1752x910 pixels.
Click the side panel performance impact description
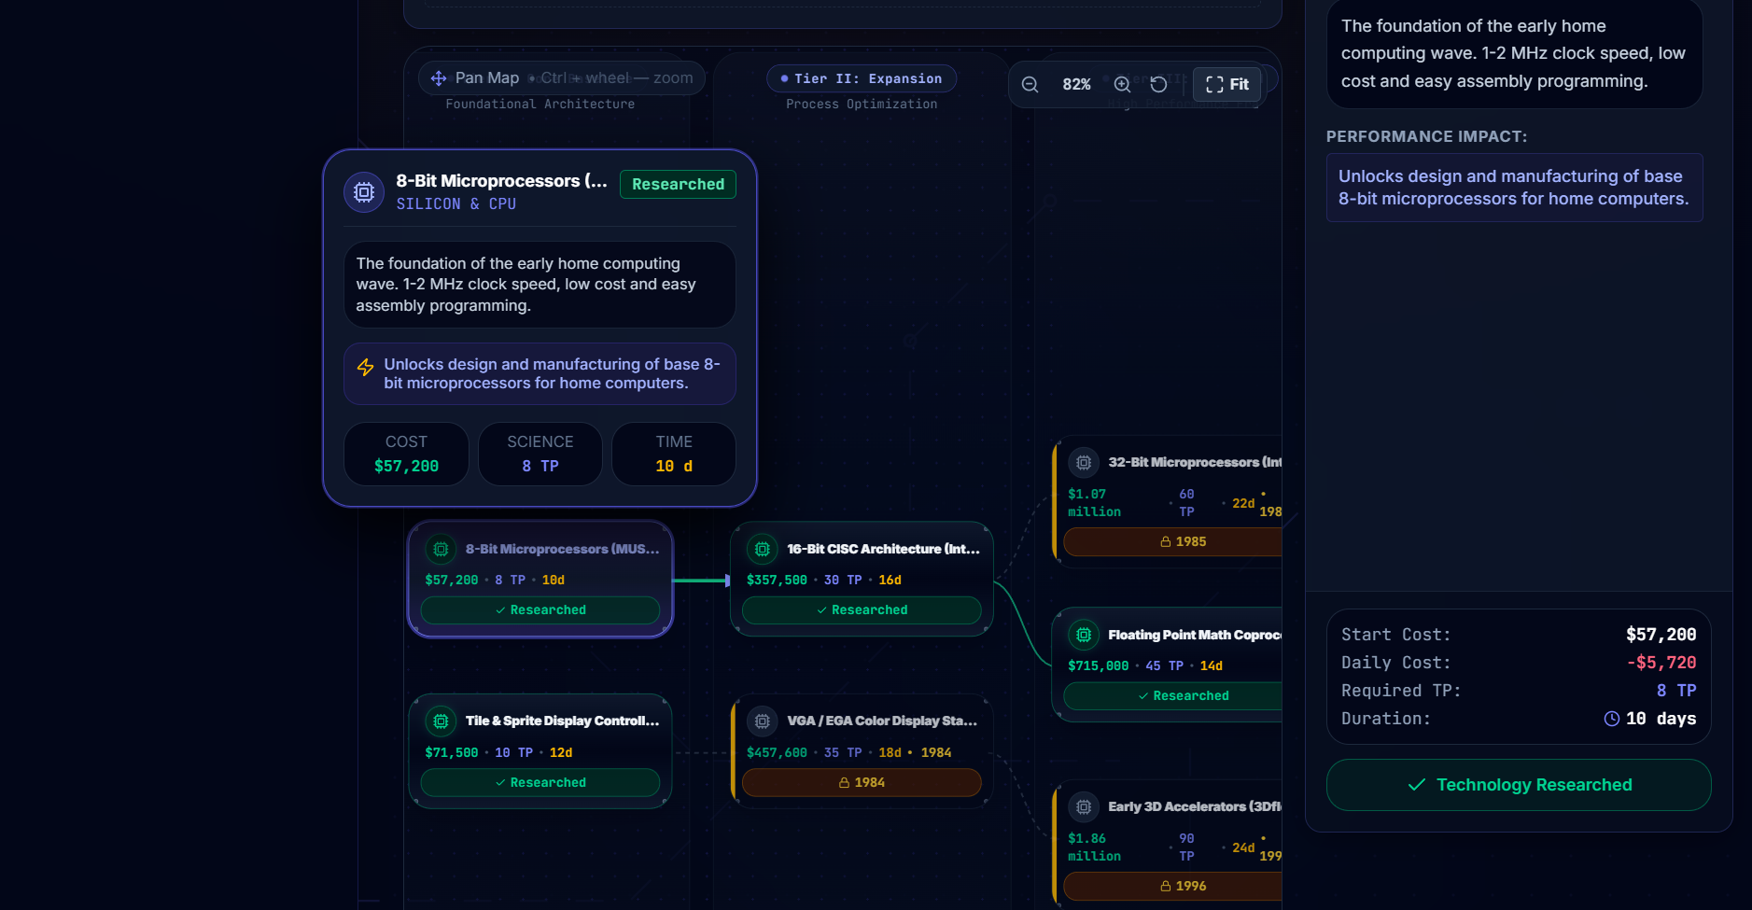coord(1515,188)
